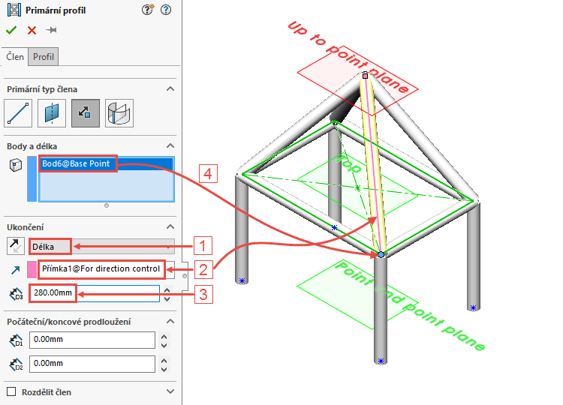Open the help question mark icon

point(166,10)
